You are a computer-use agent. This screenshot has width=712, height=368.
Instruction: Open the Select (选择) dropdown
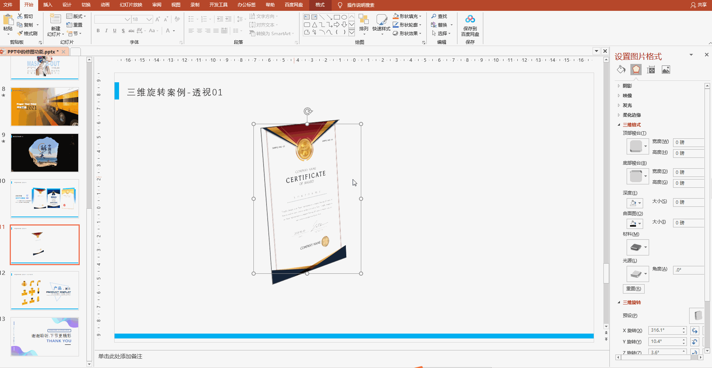coord(441,33)
